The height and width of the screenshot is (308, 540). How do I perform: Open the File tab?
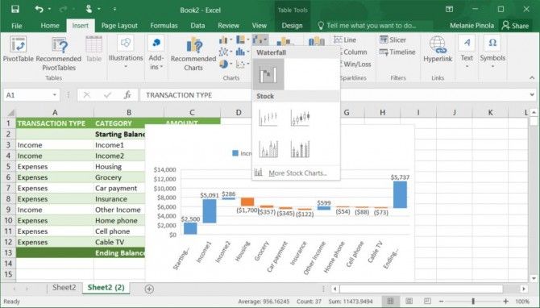17,26
